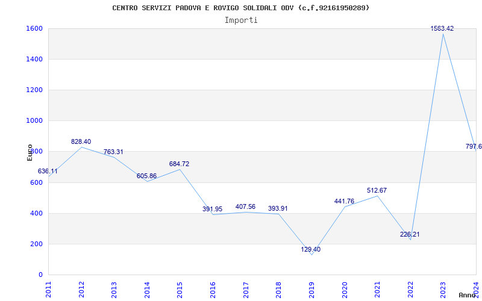Click the 226.21 data label

click(410, 234)
